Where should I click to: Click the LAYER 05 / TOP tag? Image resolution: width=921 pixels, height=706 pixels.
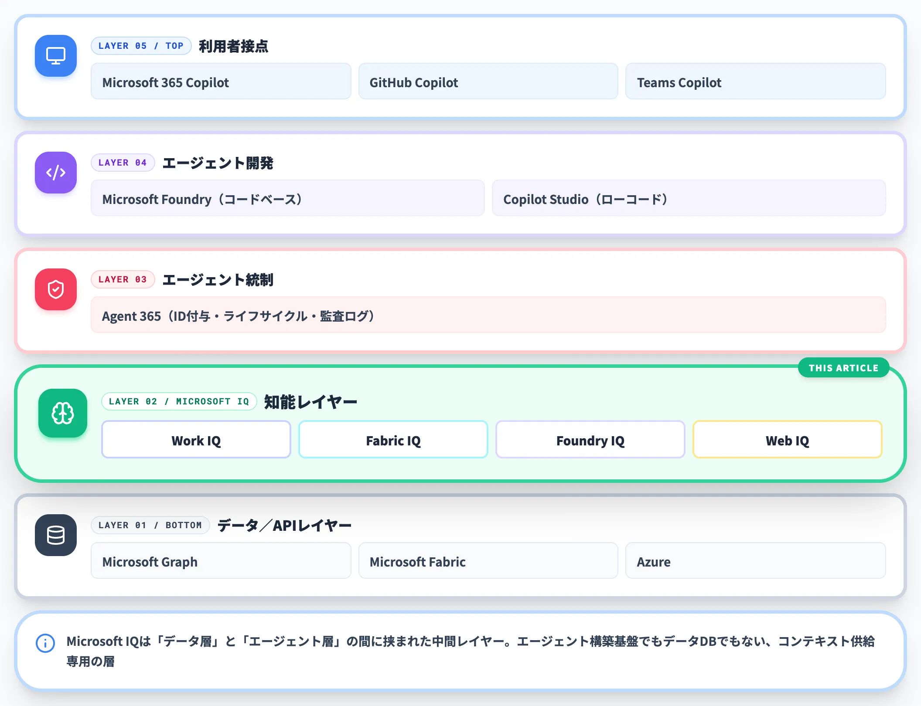point(141,46)
